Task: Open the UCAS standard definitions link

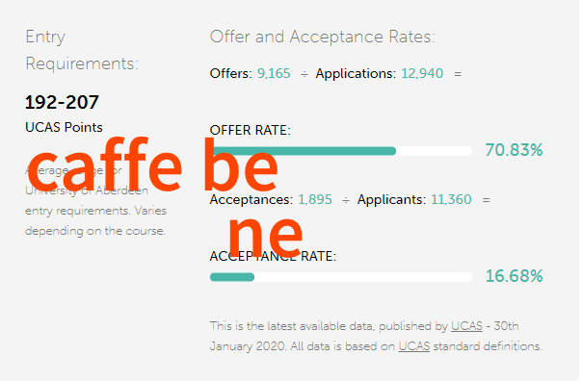Action: point(413,346)
